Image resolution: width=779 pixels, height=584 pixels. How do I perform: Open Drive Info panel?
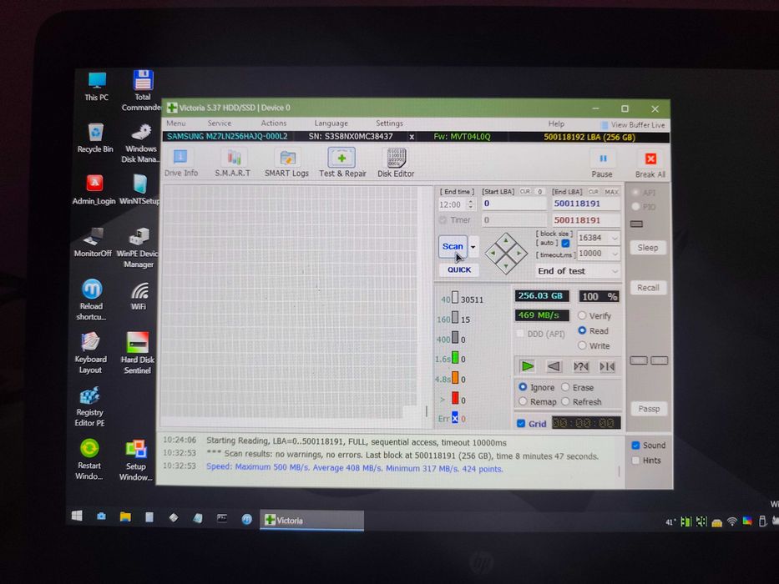(181, 163)
